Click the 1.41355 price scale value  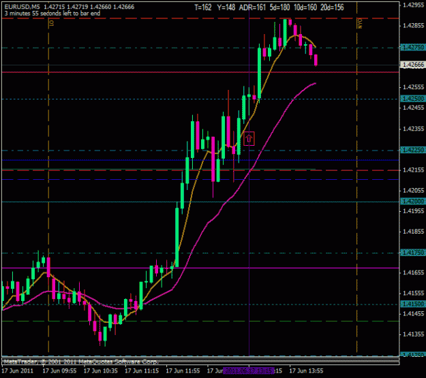click(x=414, y=334)
